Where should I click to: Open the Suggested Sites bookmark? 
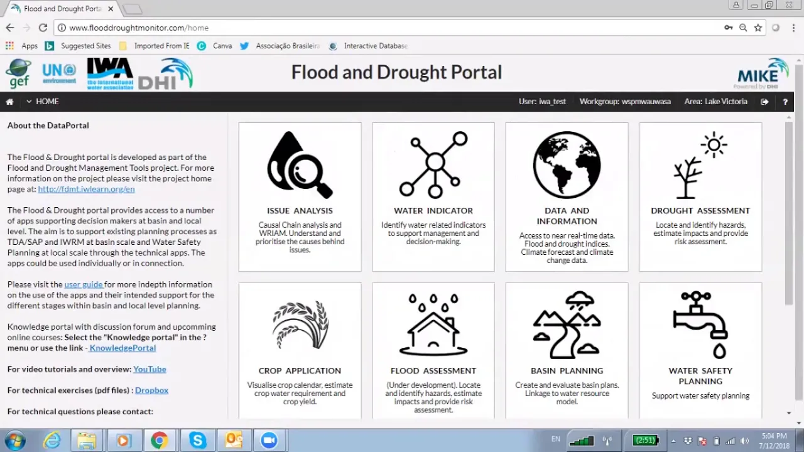78,46
